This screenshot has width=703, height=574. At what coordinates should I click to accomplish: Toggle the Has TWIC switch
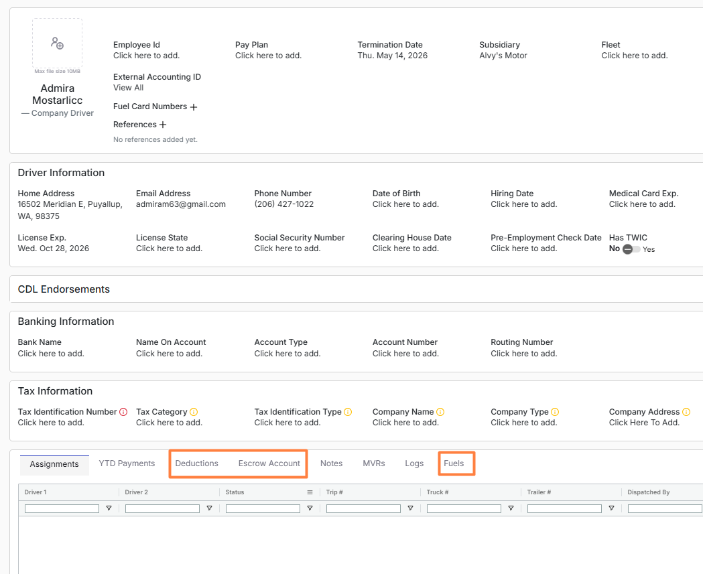pyautogui.click(x=631, y=249)
